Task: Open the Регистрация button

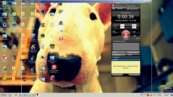Action: click(x=117, y=75)
